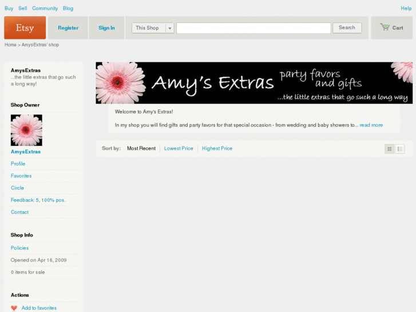Click the red heart favorites icon
Image resolution: width=416 pixels, height=312 pixels.
coord(14,308)
